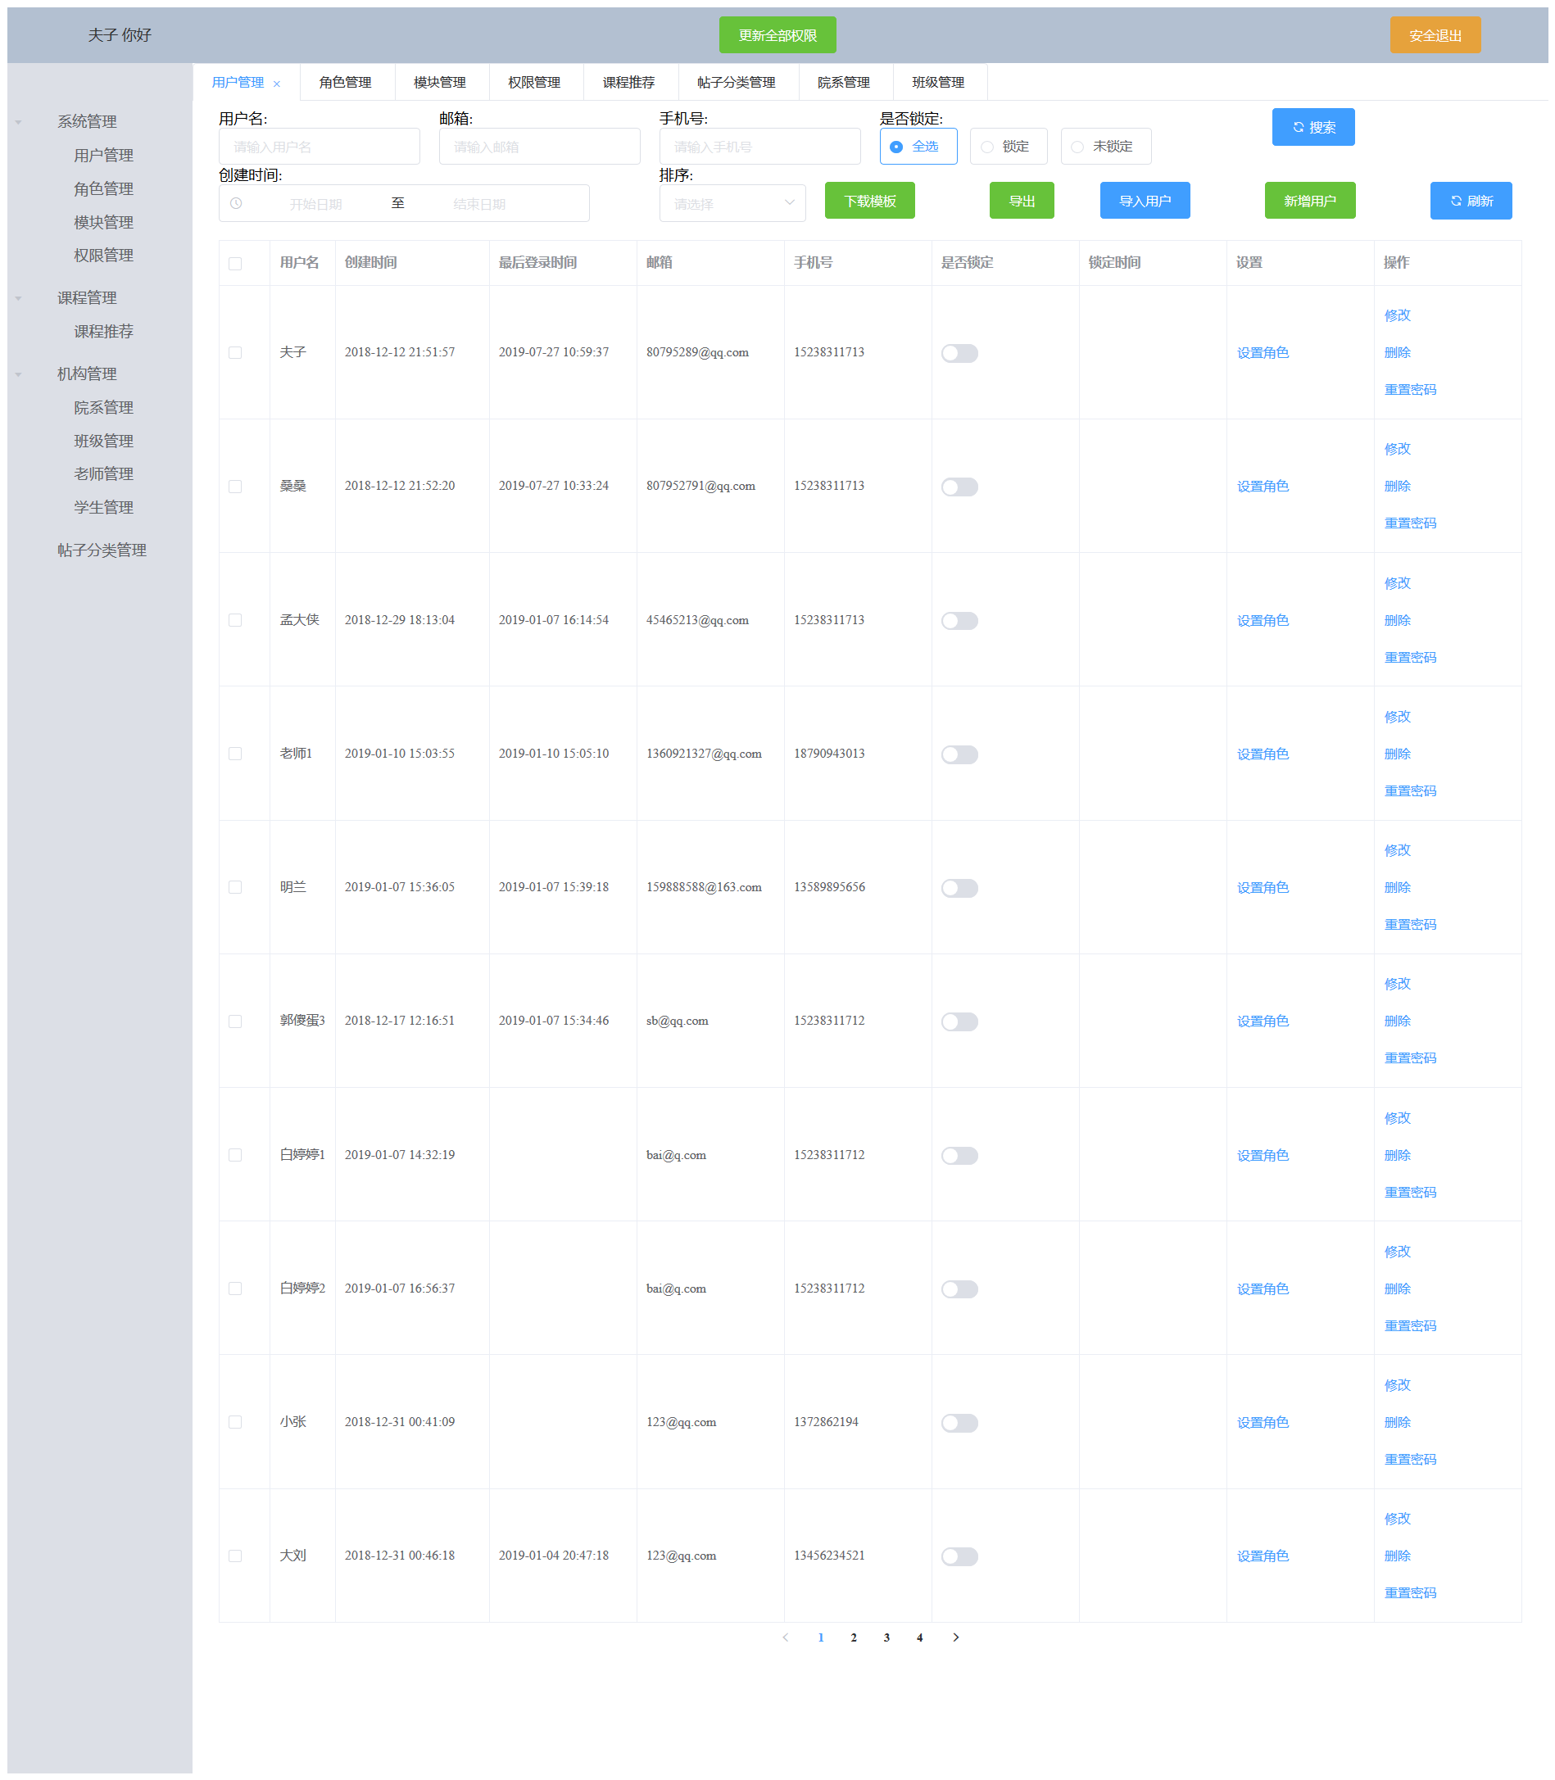Click inside the 用户名 input field

click(319, 146)
